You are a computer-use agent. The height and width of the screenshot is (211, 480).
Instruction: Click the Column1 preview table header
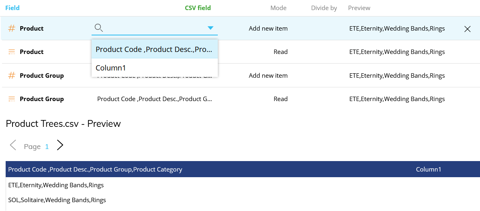[428, 170]
